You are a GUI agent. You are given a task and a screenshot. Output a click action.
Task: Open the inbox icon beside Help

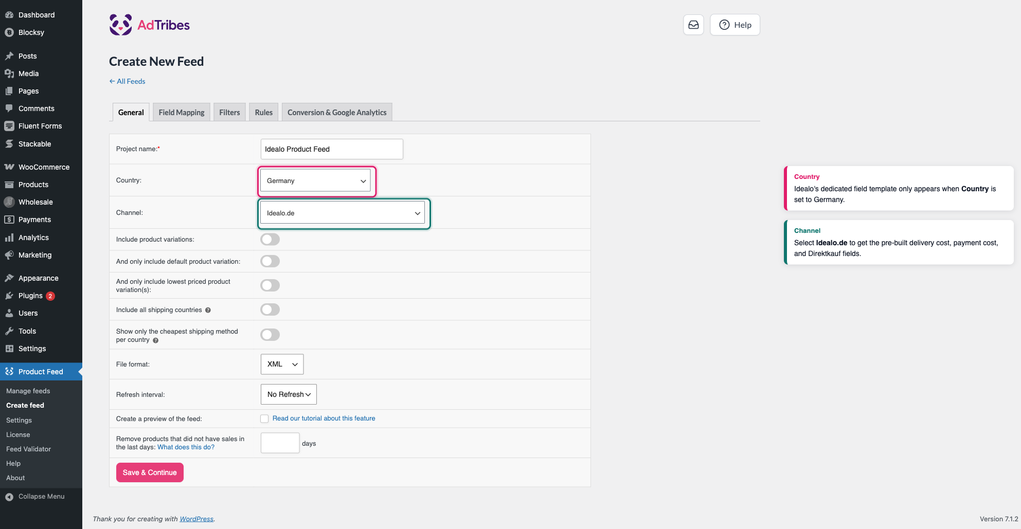pos(693,25)
